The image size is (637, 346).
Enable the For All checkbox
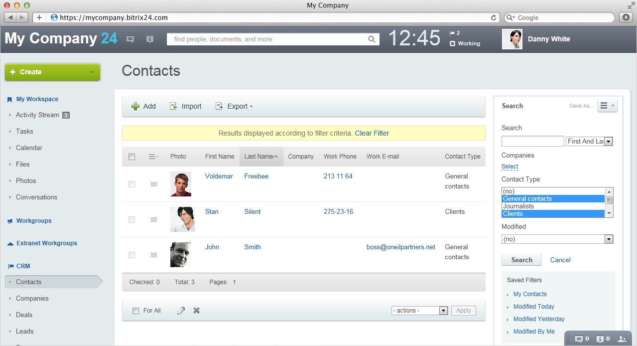pos(136,311)
